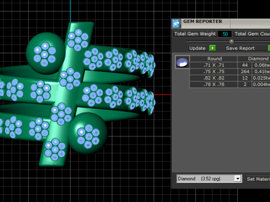Image resolution: width=270 pixels, height=202 pixels.
Task: Click the Total Gem Weight value field .50
Action: coord(224,34)
